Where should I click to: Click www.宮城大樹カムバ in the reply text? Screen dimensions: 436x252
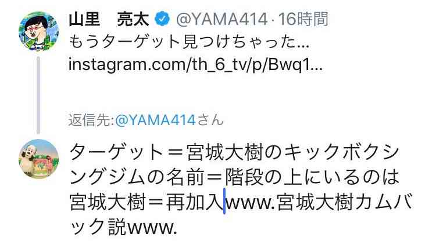pos(319,202)
